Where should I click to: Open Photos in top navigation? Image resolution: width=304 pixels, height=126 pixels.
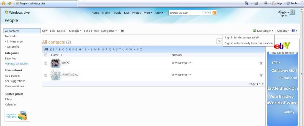pos(137,13)
